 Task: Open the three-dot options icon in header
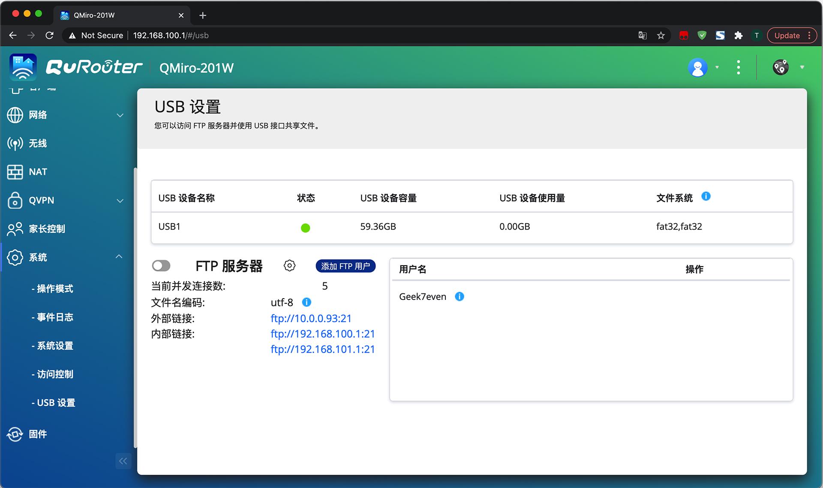click(x=738, y=67)
